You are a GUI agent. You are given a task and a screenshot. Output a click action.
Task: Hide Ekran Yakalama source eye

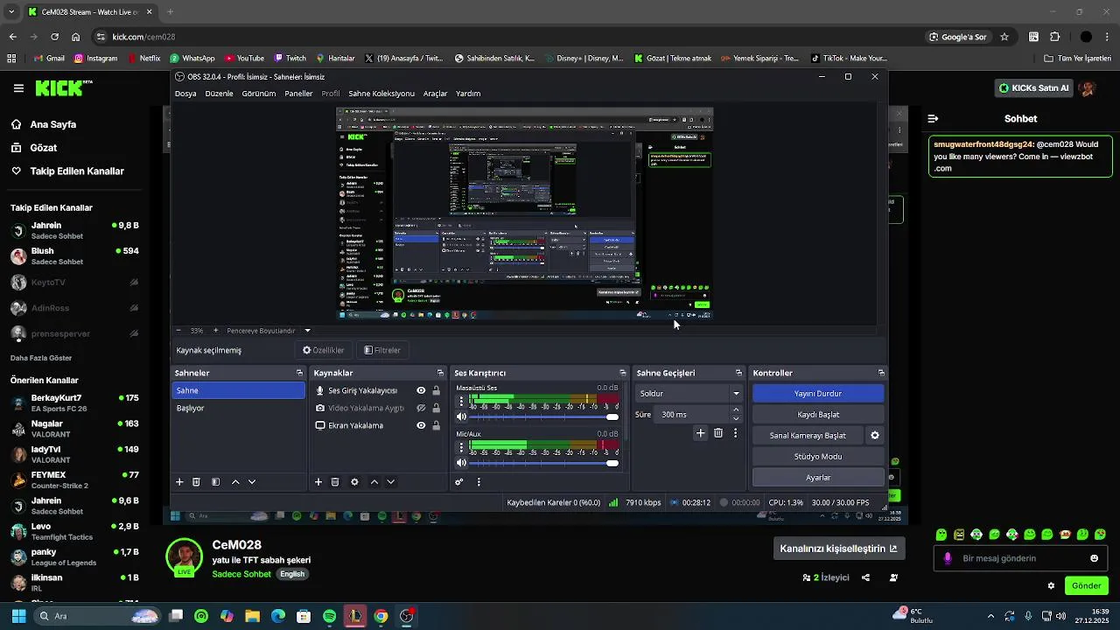click(421, 426)
